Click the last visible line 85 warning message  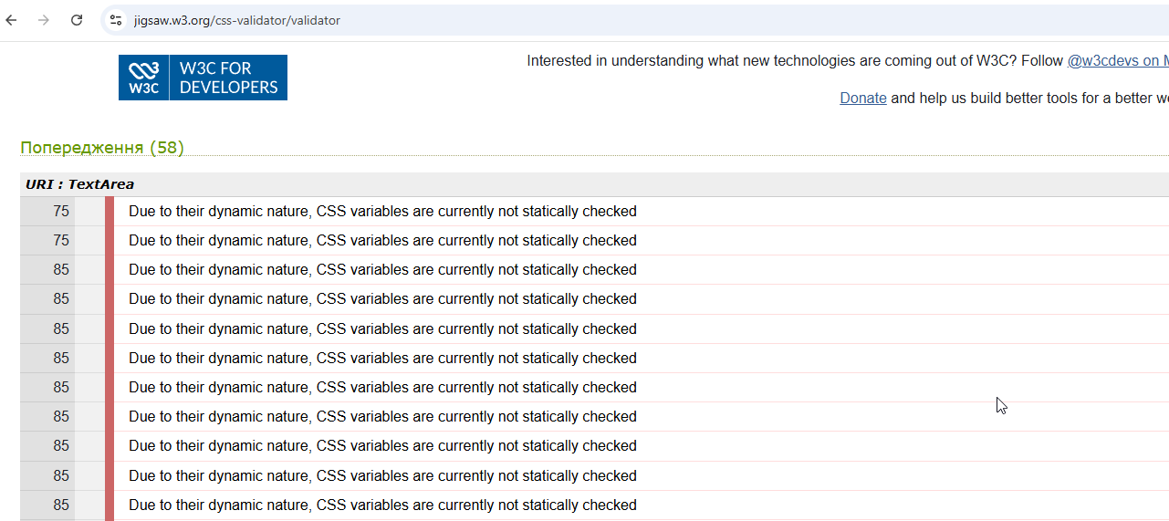(x=382, y=505)
